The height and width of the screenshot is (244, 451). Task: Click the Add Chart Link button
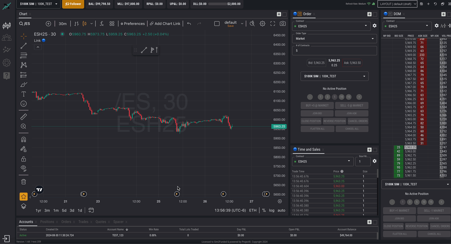[165, 24]
